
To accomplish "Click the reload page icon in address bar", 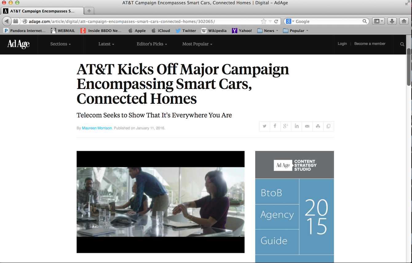I will 276,21.
